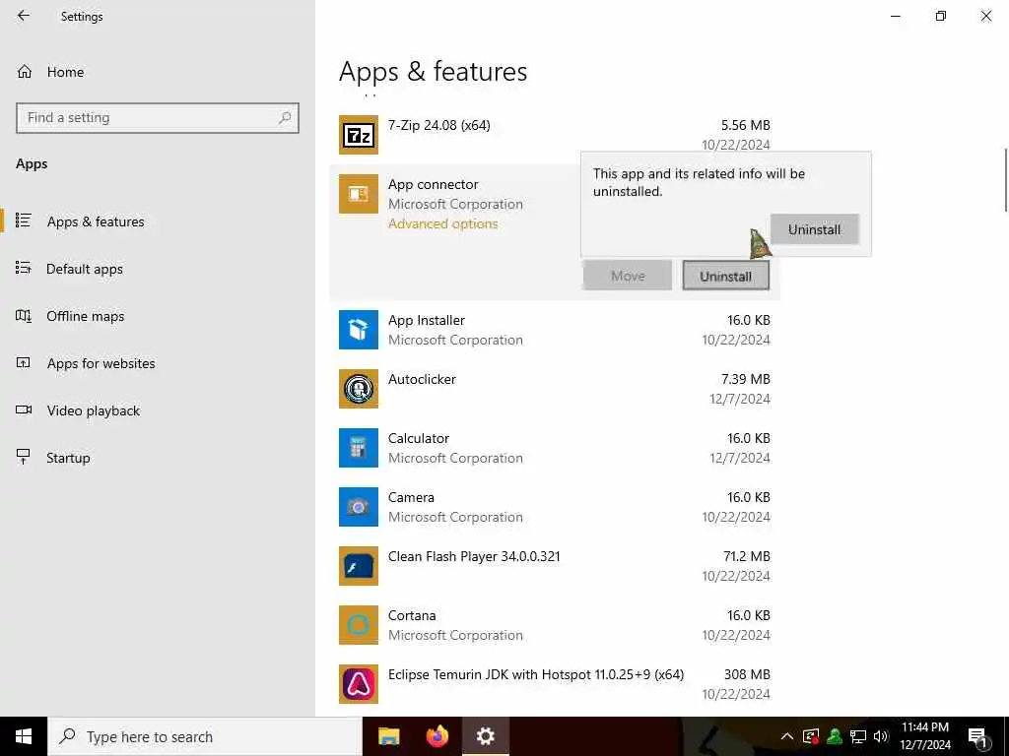Open Advanced options for App connector
Viewport: 1009px width, 756px height.
click(442, 223)
